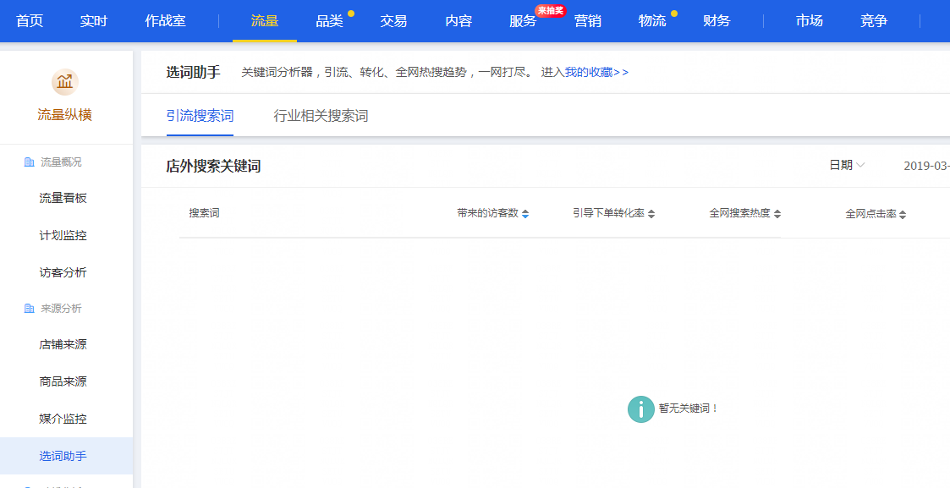
Task: Sort by 带来的访客数 arrows
Action: click(x=525, y=214)
